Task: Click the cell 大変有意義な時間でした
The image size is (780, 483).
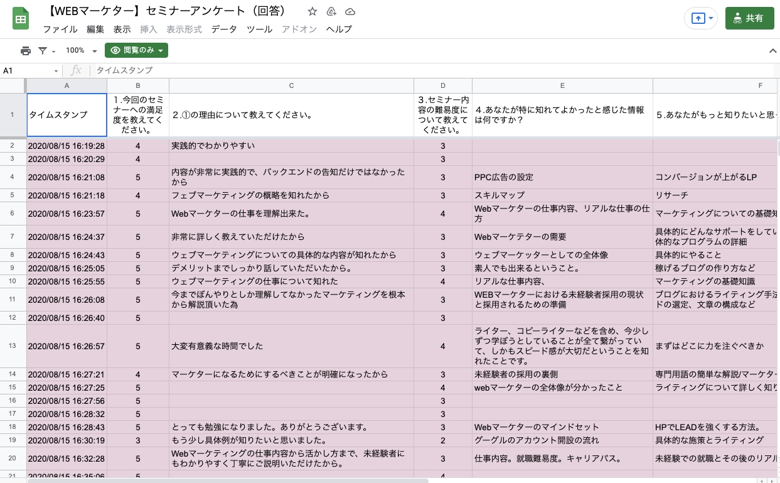Action: point(291,346)
